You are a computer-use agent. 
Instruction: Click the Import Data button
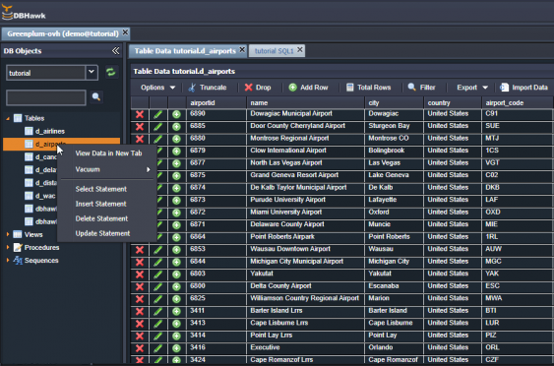(x=523, y=88)
